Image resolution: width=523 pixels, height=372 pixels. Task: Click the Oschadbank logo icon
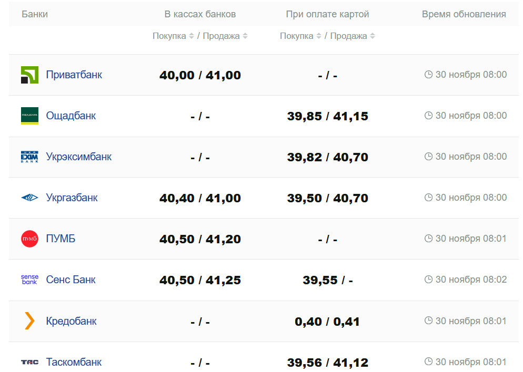[29, 116]
